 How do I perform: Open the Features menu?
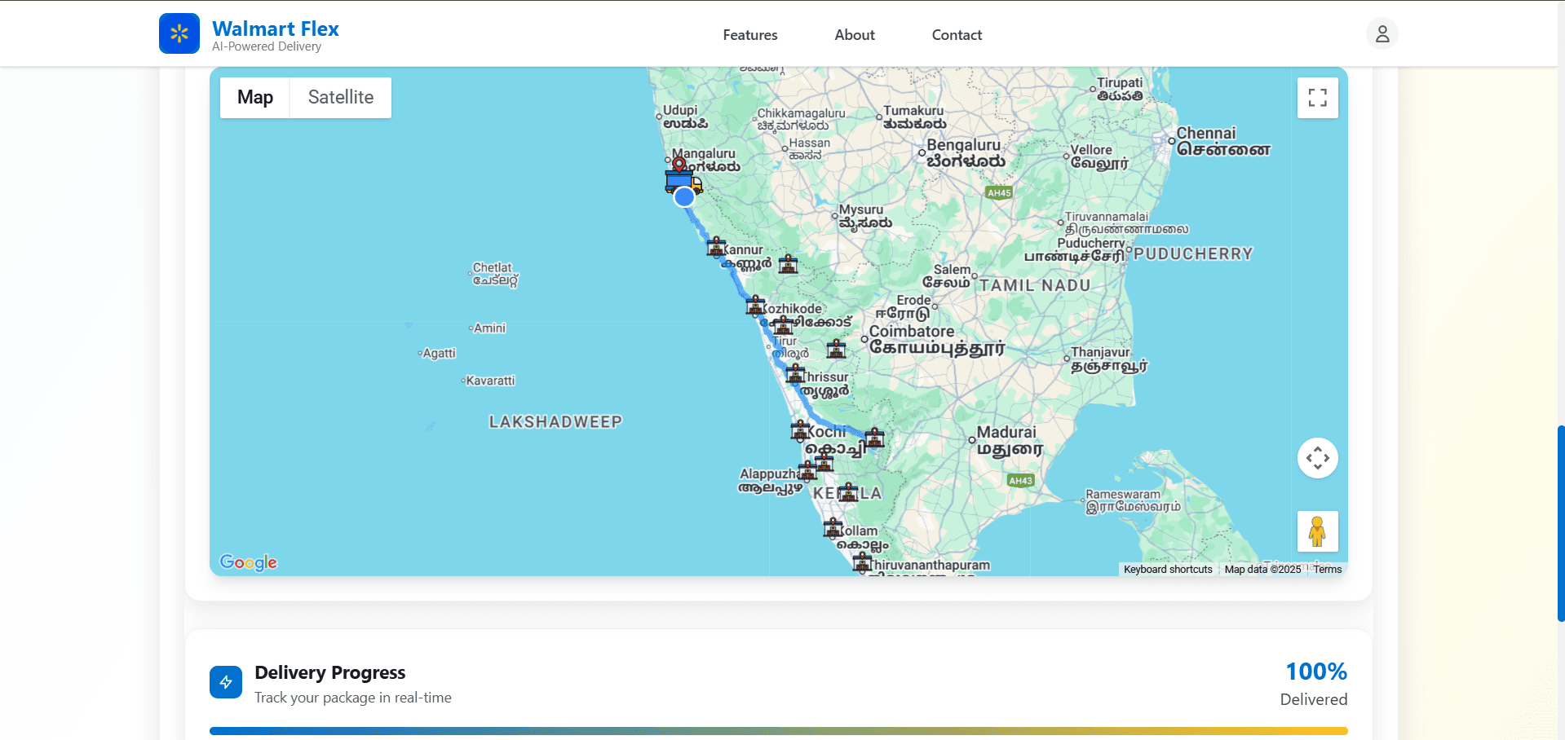coord(749,34)
